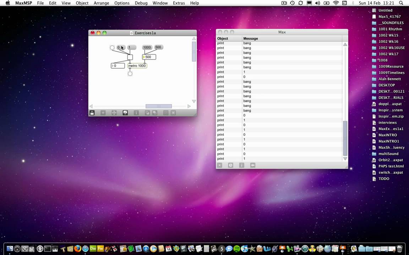Open the Apple menu

click(8, 3)
